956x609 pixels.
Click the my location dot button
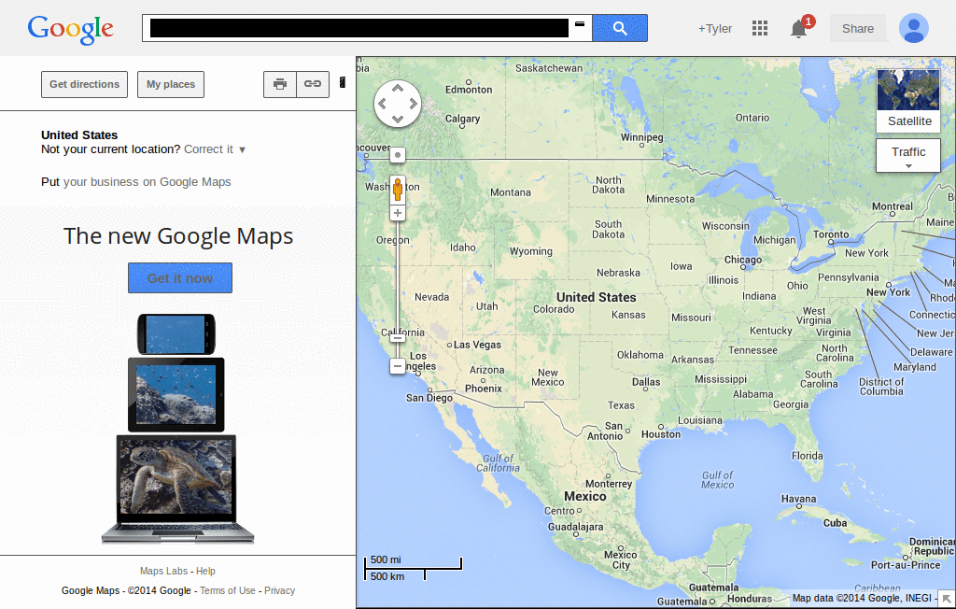click(398, 155)
